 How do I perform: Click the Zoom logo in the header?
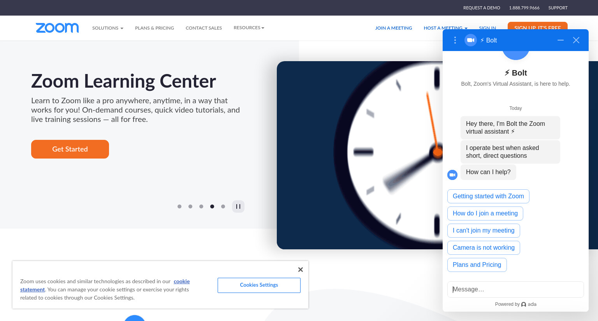click(57, 28)
